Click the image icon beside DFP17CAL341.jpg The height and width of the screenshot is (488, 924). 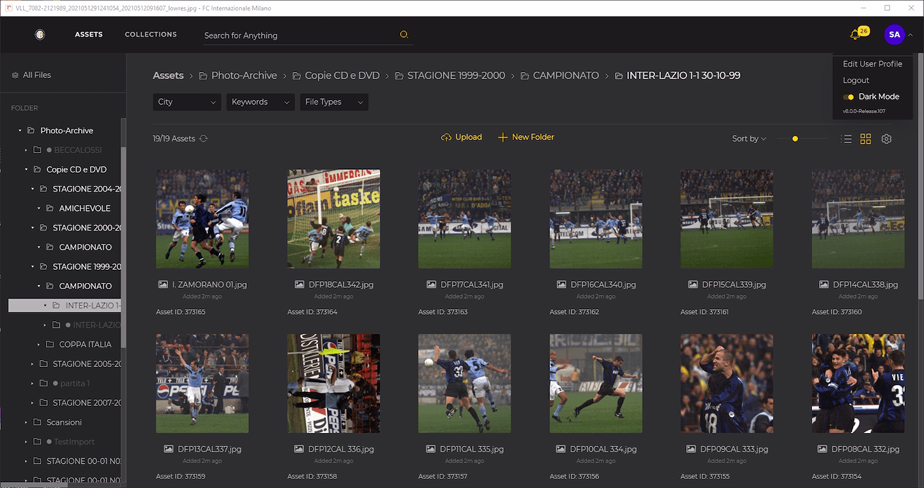point(431,285)
